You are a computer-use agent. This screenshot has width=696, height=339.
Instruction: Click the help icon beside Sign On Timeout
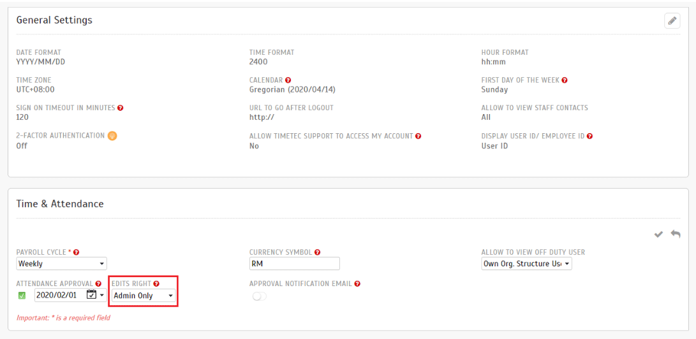(121, 108)
